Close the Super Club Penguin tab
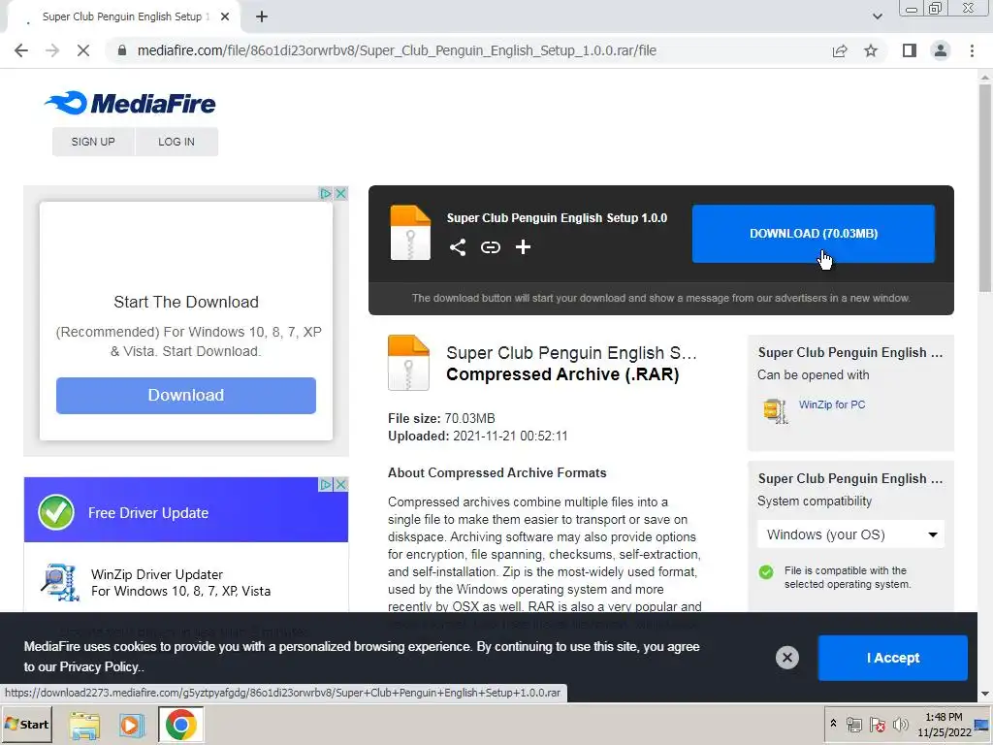 coord(225,16)
